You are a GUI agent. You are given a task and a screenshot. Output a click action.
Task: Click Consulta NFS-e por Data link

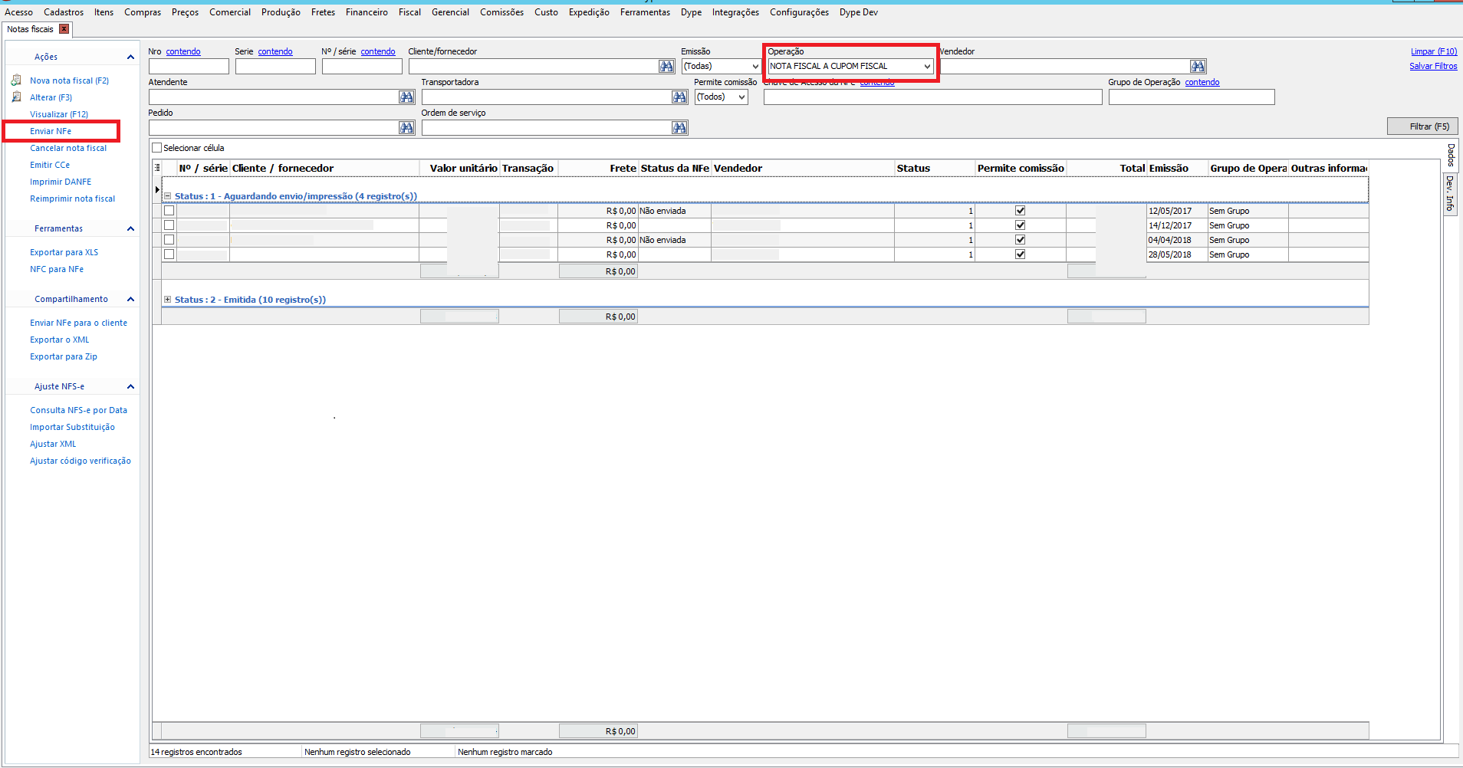pos(79,410)
